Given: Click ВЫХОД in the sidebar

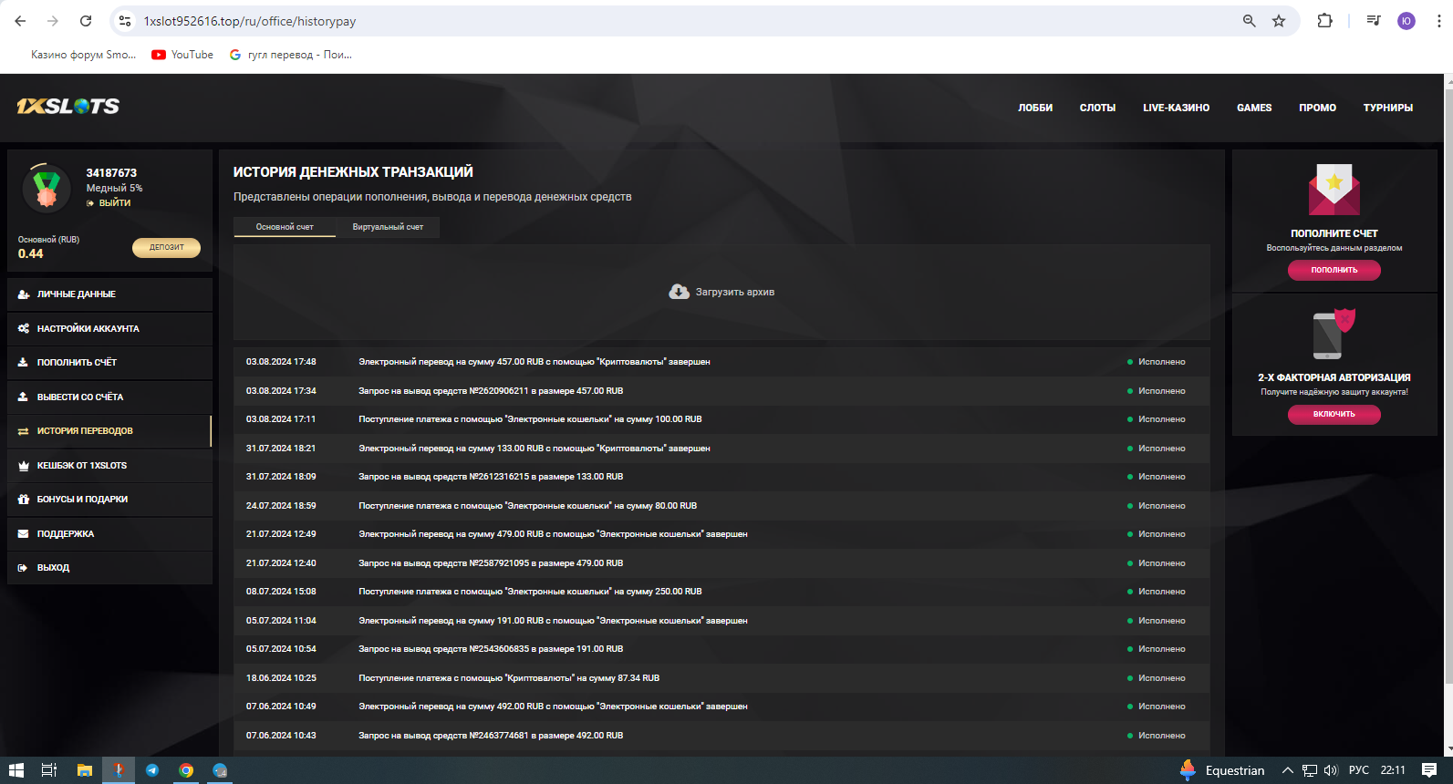Looking at the screenshot, I should (x=109, y=568).
